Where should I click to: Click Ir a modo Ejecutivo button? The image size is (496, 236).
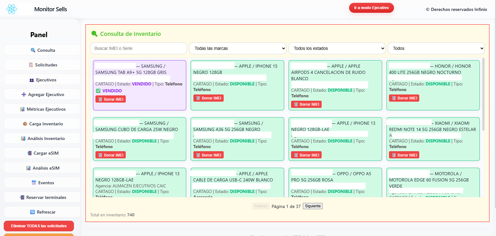click(371, 8)
